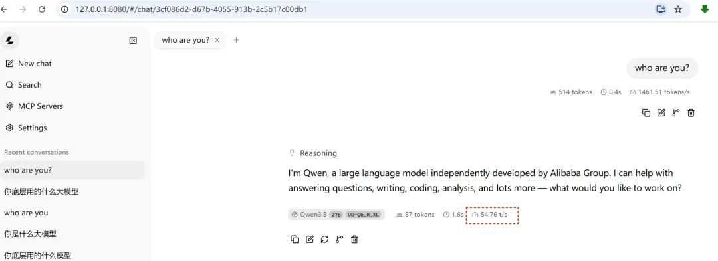This screenshot has height=261, width=718.
Task: Delete the user message
Action: tap(691, 112)
